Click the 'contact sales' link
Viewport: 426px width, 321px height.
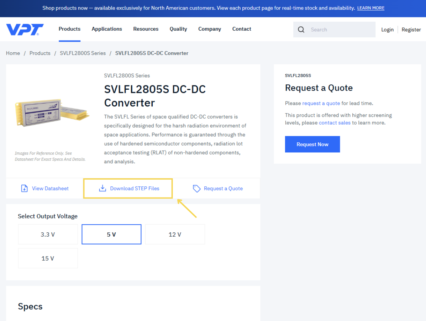pos(335,123)
